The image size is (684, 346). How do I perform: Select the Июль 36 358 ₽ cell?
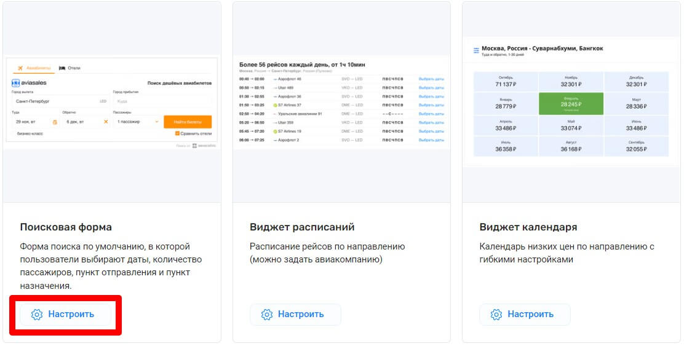[506, 146]
